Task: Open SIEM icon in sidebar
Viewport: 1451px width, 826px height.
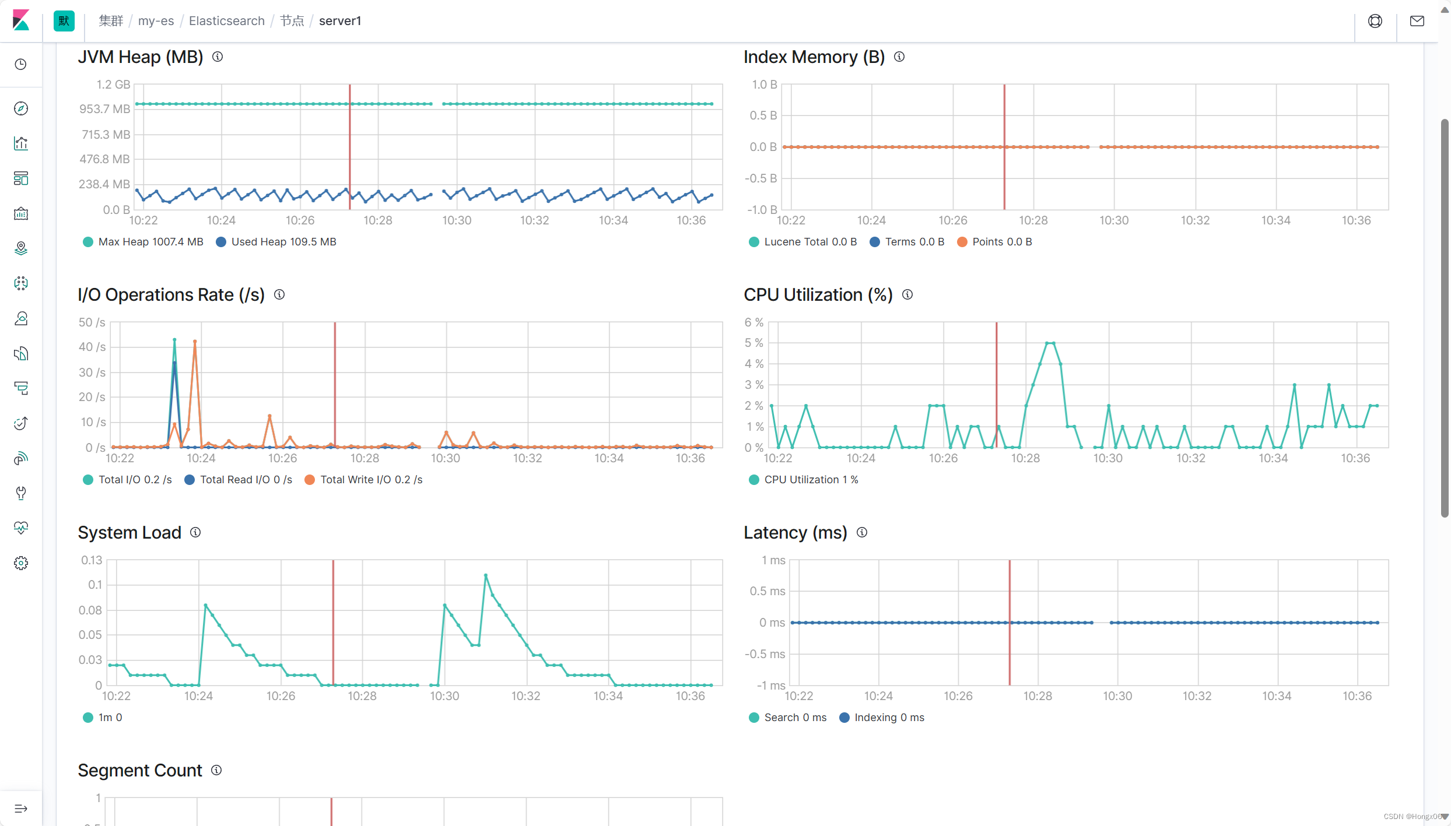Action: coord(21,458)
